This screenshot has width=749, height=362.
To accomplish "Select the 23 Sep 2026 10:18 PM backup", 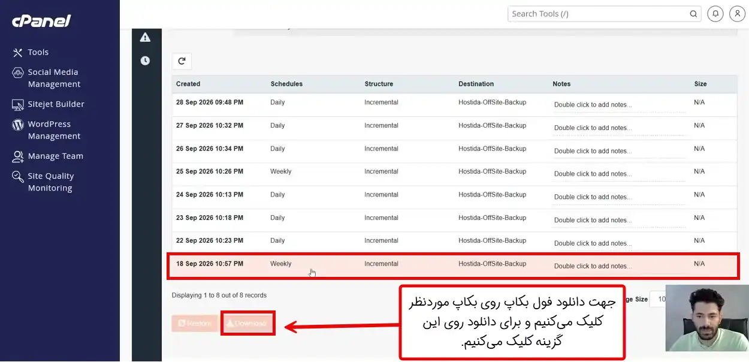I will pyautogui.click(x=455, y=220).
